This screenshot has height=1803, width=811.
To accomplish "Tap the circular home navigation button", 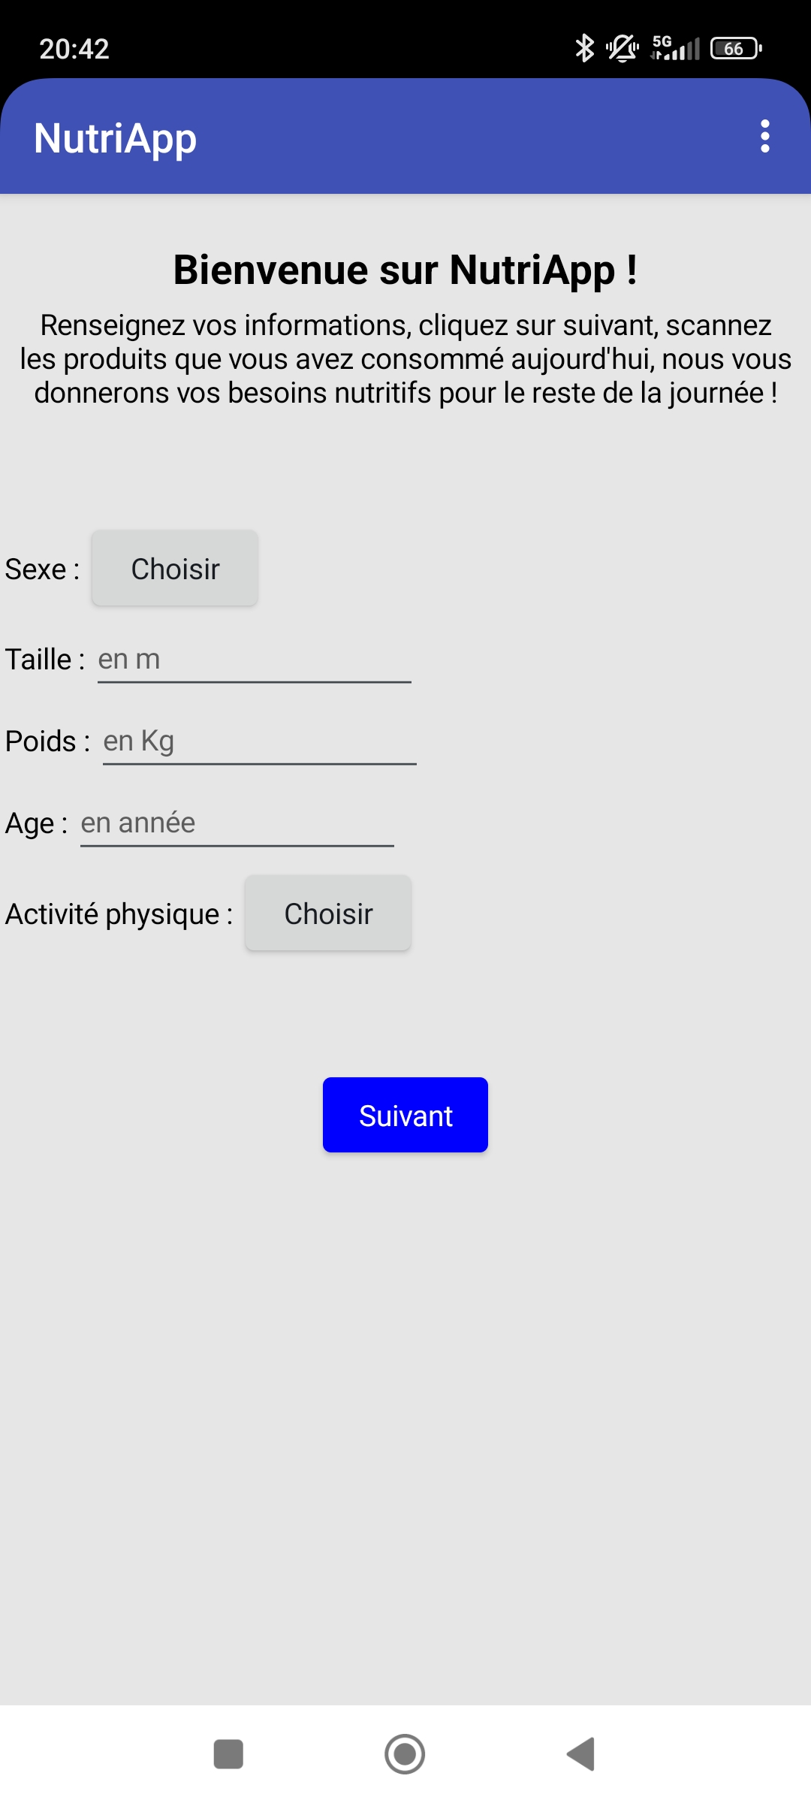I will pos(405,1754).
